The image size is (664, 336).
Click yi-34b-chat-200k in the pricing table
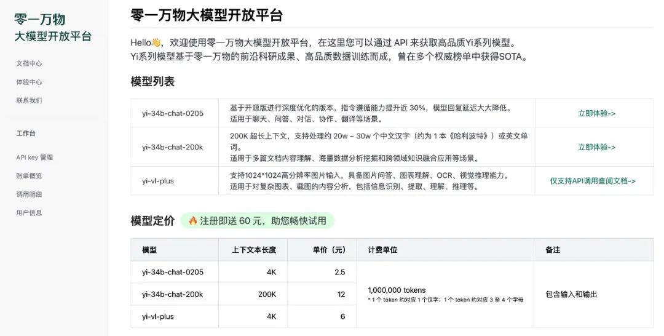[x=172, y=295]
